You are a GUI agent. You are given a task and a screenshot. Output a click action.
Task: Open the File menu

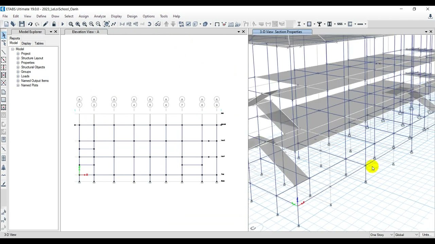point(5,16)
